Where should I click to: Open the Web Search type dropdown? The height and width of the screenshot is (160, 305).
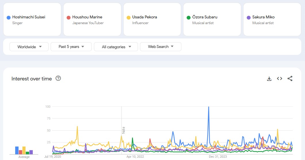(x=161, y=47)
